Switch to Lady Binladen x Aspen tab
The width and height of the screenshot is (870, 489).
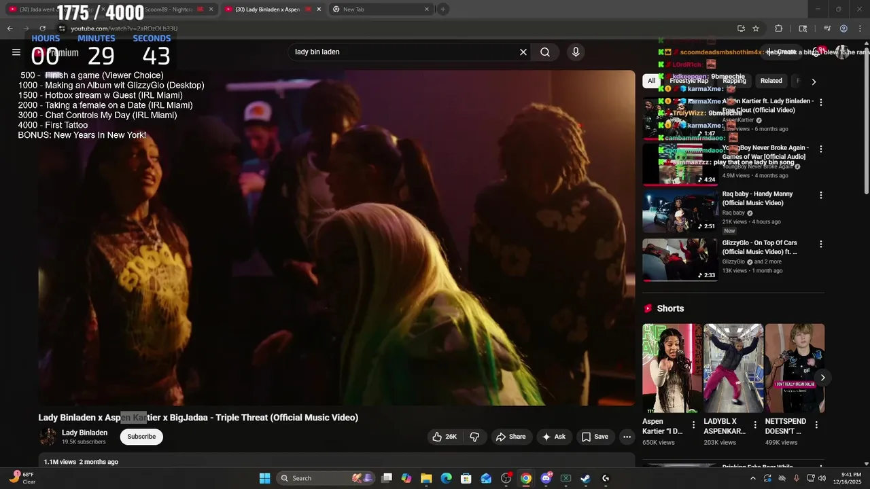[272, 10]
